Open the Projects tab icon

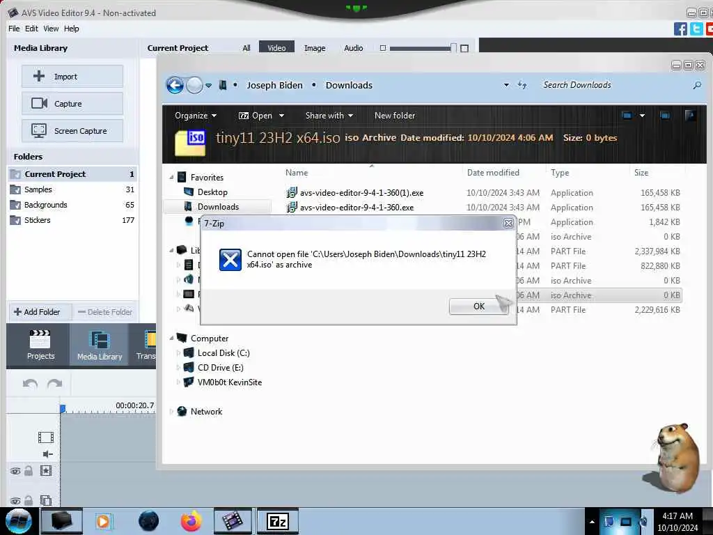(x=40, y=345)
